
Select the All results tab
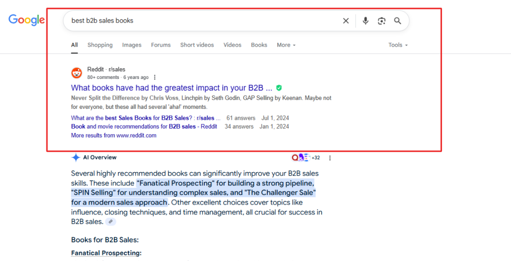(x=74, y=45)
